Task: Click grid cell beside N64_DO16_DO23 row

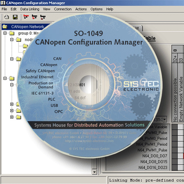Action: (x=175, y=167)
